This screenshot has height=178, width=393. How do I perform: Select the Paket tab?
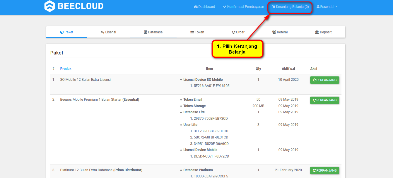[x=67, y=32]
